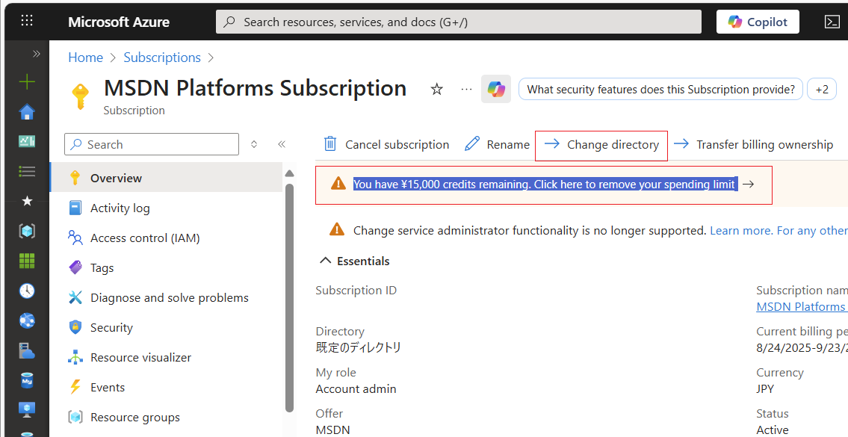Open the Azure portal waffle menu
The height and width of the screenshot is (437, 848).
pyautogui.click(x=26, y=21)
